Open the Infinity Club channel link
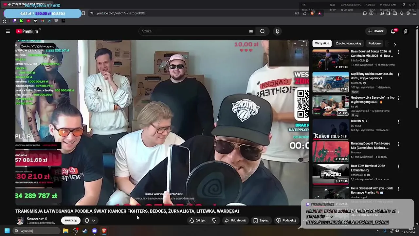Image resolution: width=419 pixels, height=236 pixels. 358,61
